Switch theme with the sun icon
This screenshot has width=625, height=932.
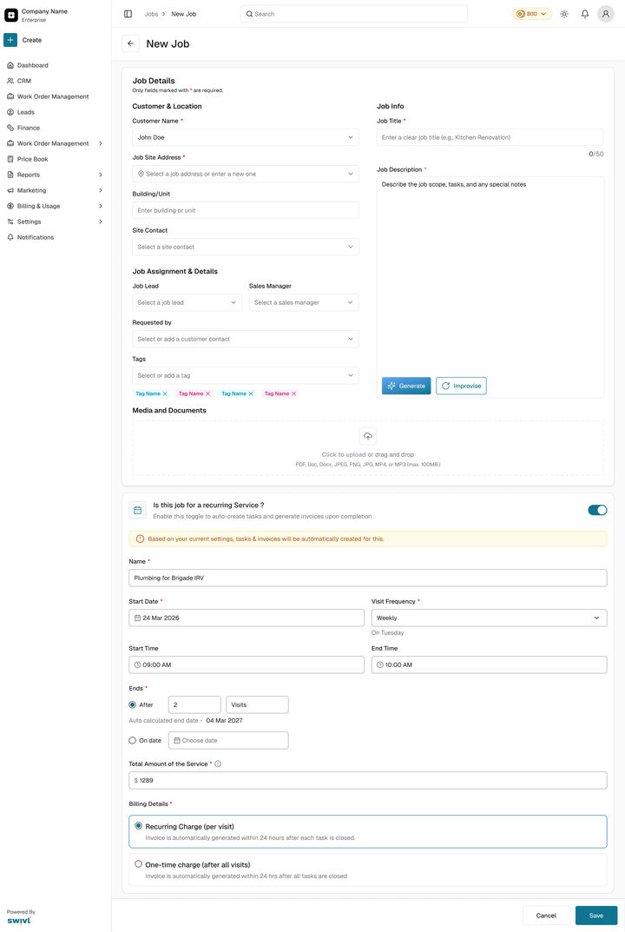[564, 14]
